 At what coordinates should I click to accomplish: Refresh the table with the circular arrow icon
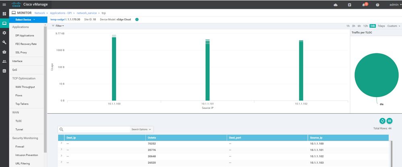(x=382, y=121)
